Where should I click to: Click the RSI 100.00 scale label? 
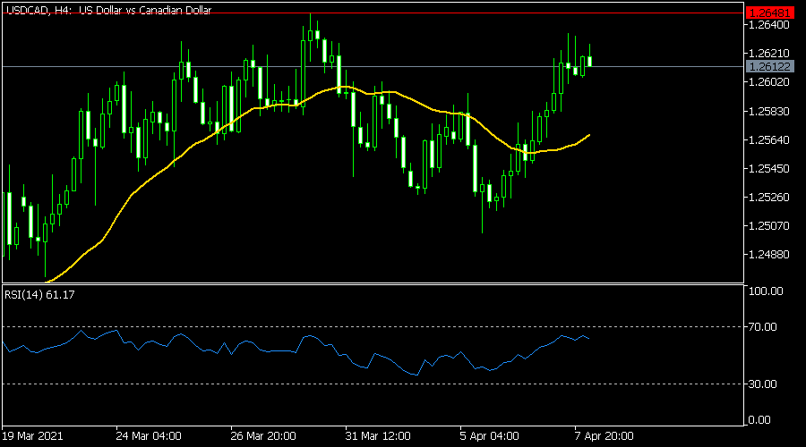pyautogui.click(x=766, y=291)
